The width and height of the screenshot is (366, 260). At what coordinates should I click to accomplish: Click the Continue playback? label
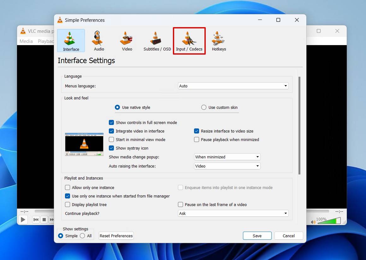pos(82,214)
